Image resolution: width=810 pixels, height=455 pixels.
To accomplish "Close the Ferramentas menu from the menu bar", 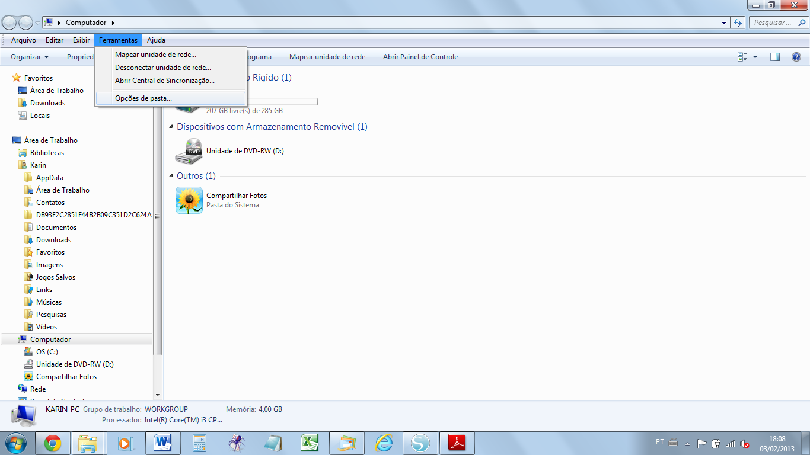I will pos(118,40).
